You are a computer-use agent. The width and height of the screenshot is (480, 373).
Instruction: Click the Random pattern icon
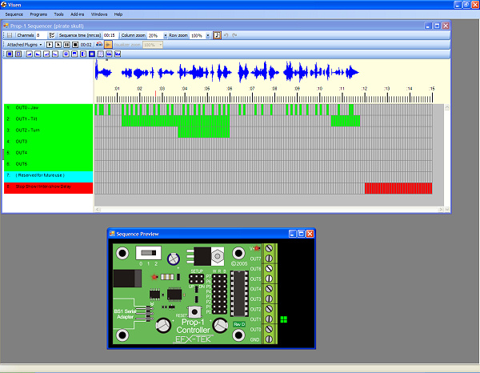pos(101,54)
